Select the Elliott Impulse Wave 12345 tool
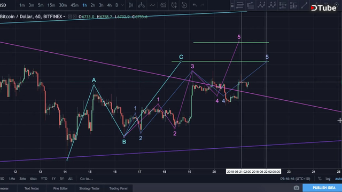The image size is (342, 192). click(x=261, y=5)
